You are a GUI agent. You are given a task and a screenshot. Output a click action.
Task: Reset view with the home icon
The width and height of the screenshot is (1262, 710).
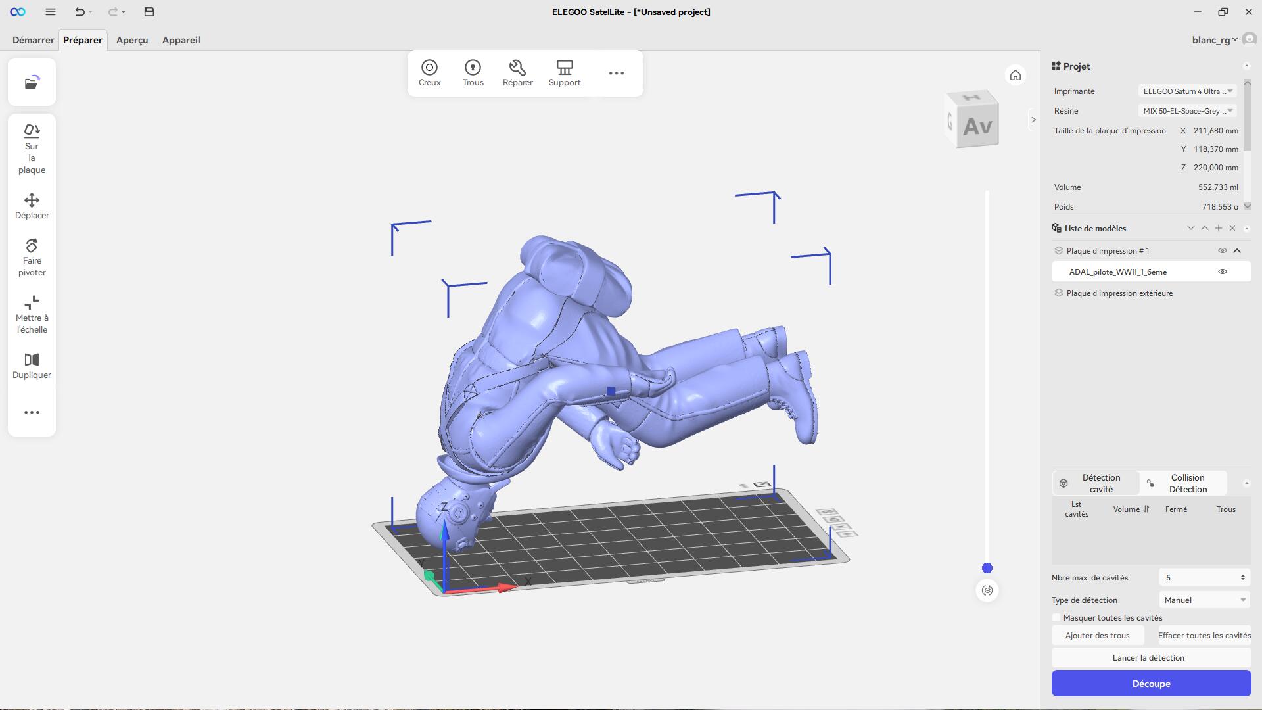pyautogui.click(x=1015, y=76)
